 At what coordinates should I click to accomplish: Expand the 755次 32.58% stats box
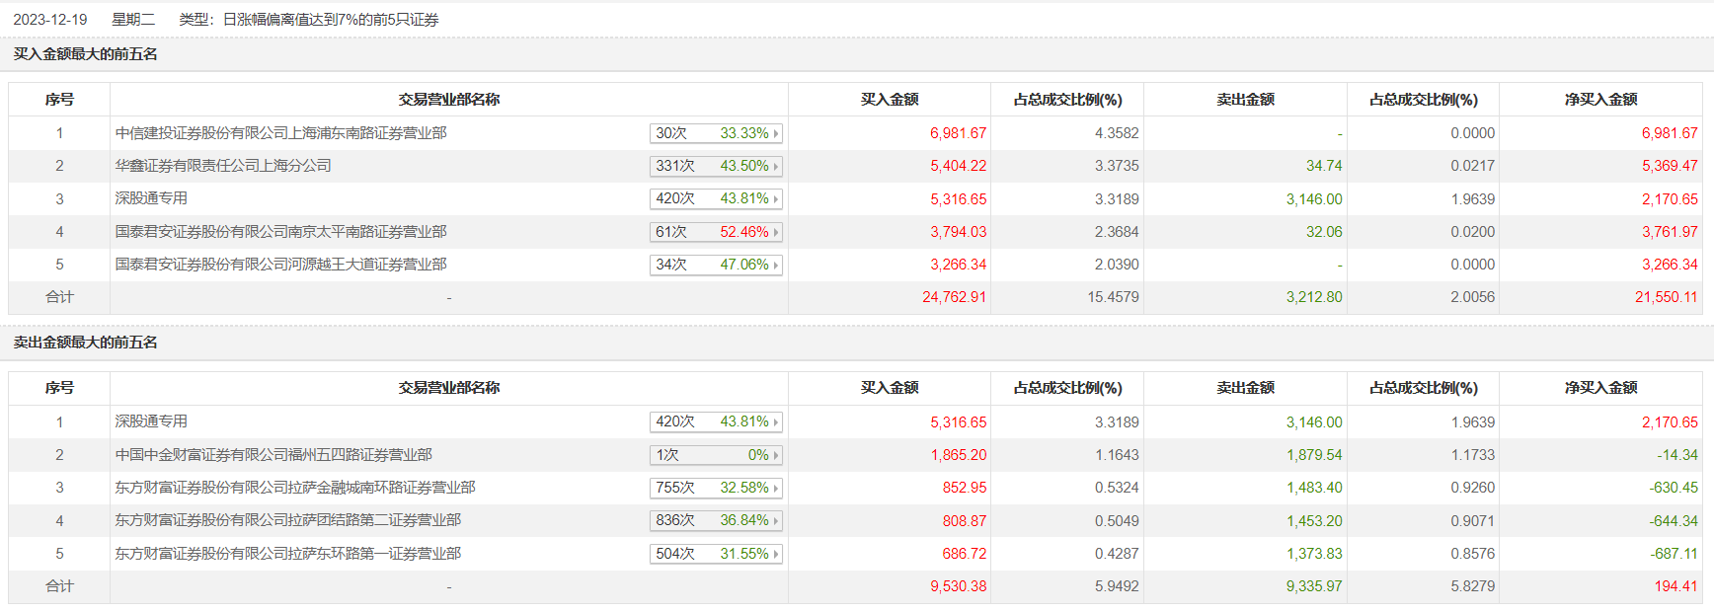[x=716, y=488]
